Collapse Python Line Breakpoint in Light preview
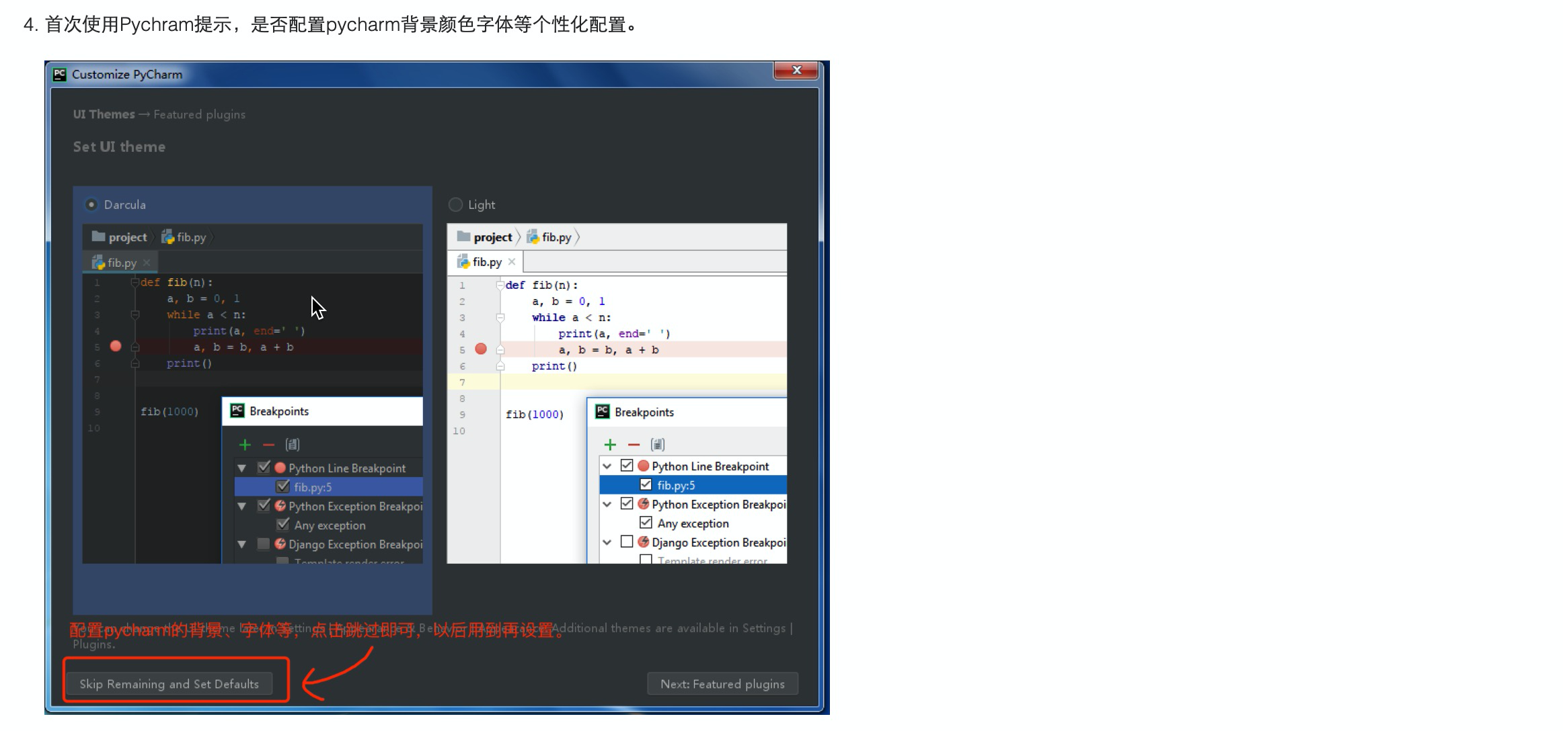The width and height of the screenshot is (1563, 731). pyautogui.click(x=607, y=466)
